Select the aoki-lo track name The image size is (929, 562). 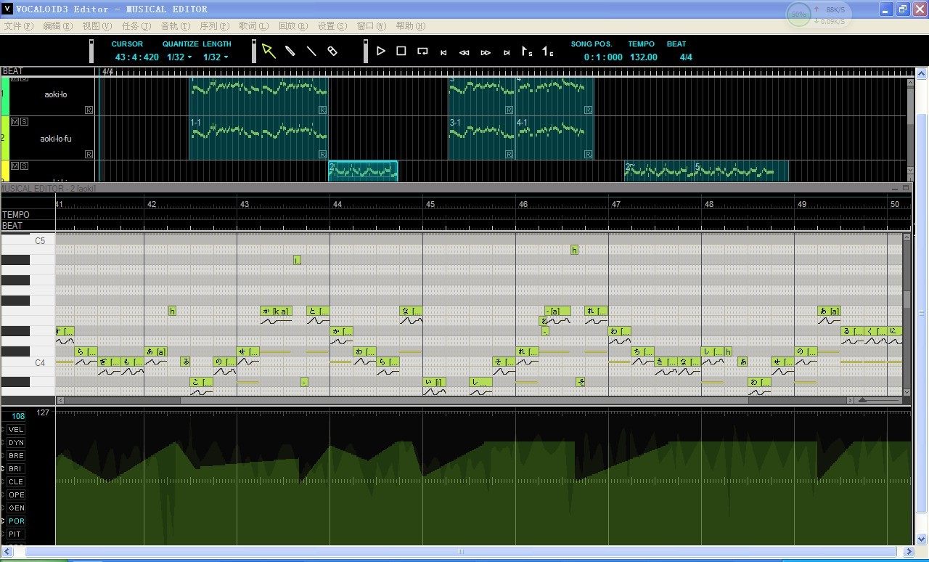tap(55, 94)
